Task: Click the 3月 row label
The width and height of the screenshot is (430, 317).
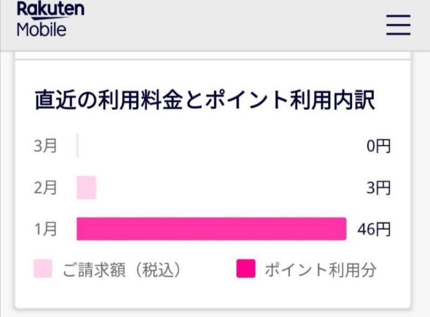Action: (x=46, y=146)
